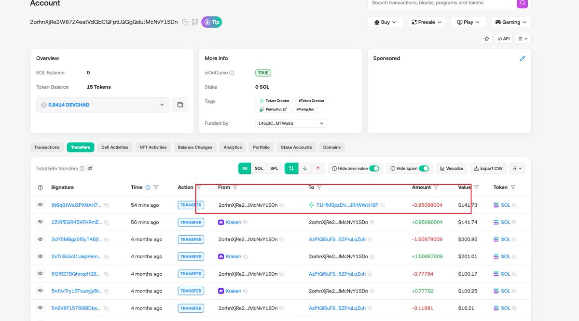Open the Buy dropdown
This screenshot has width=579, height=321.
click(386, 22)
